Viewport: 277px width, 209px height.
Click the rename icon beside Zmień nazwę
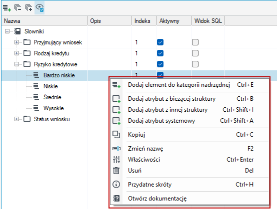point(116,149)
